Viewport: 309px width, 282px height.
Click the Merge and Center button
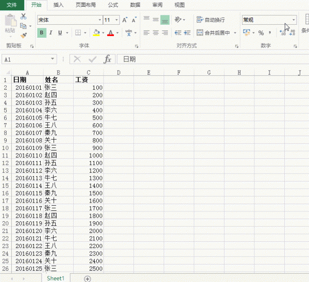coord(213,33)
